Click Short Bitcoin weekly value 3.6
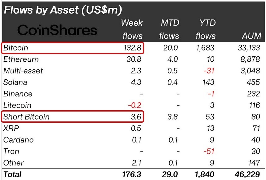 (136, 117)
